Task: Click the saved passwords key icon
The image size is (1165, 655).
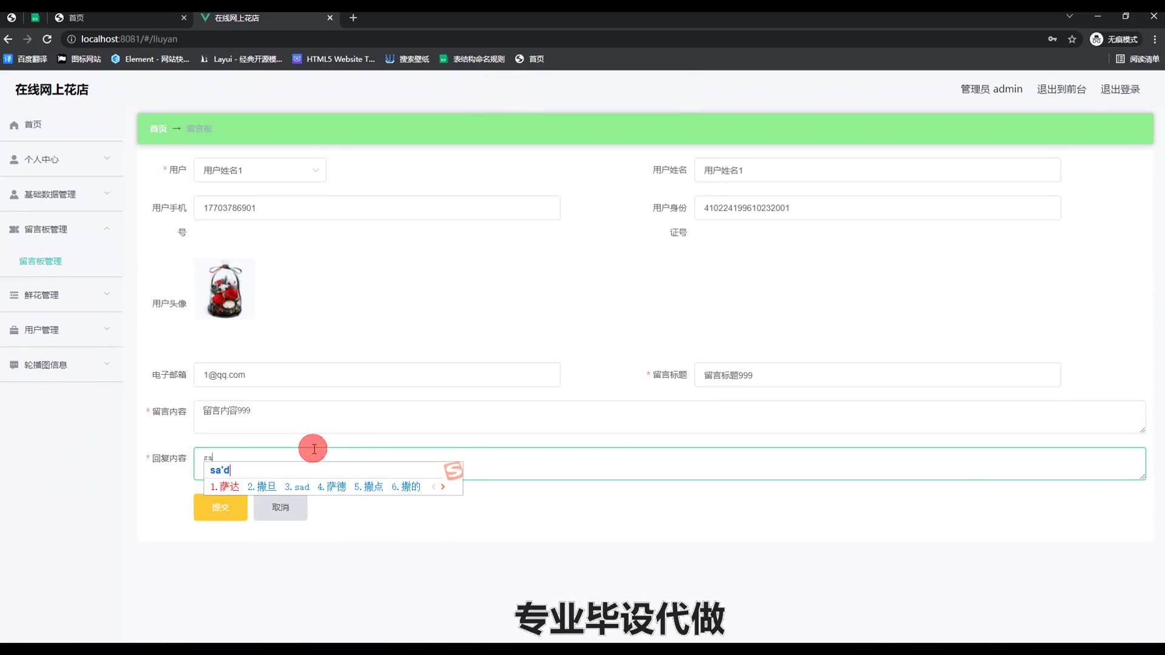Action: [1052, 39]
